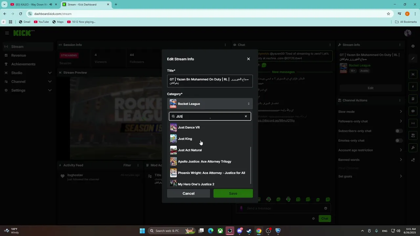Bookmark this page with star icon
Viewport: 420px width, 236px height.
[388, 14]
